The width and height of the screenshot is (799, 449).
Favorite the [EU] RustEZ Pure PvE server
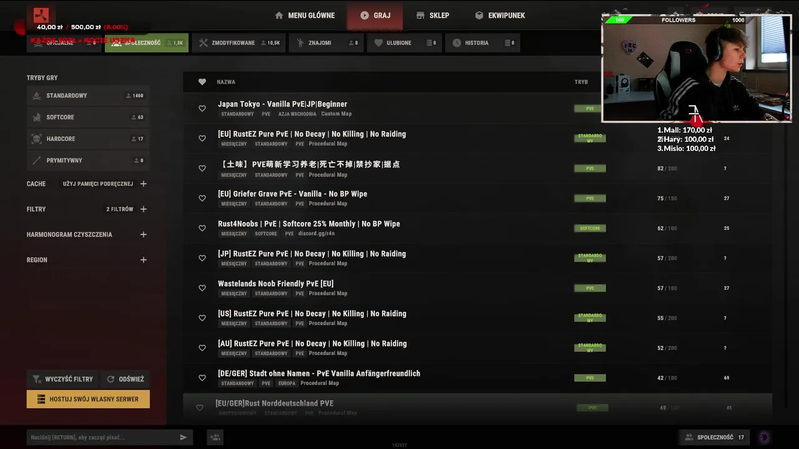click(x=202, y=138)
